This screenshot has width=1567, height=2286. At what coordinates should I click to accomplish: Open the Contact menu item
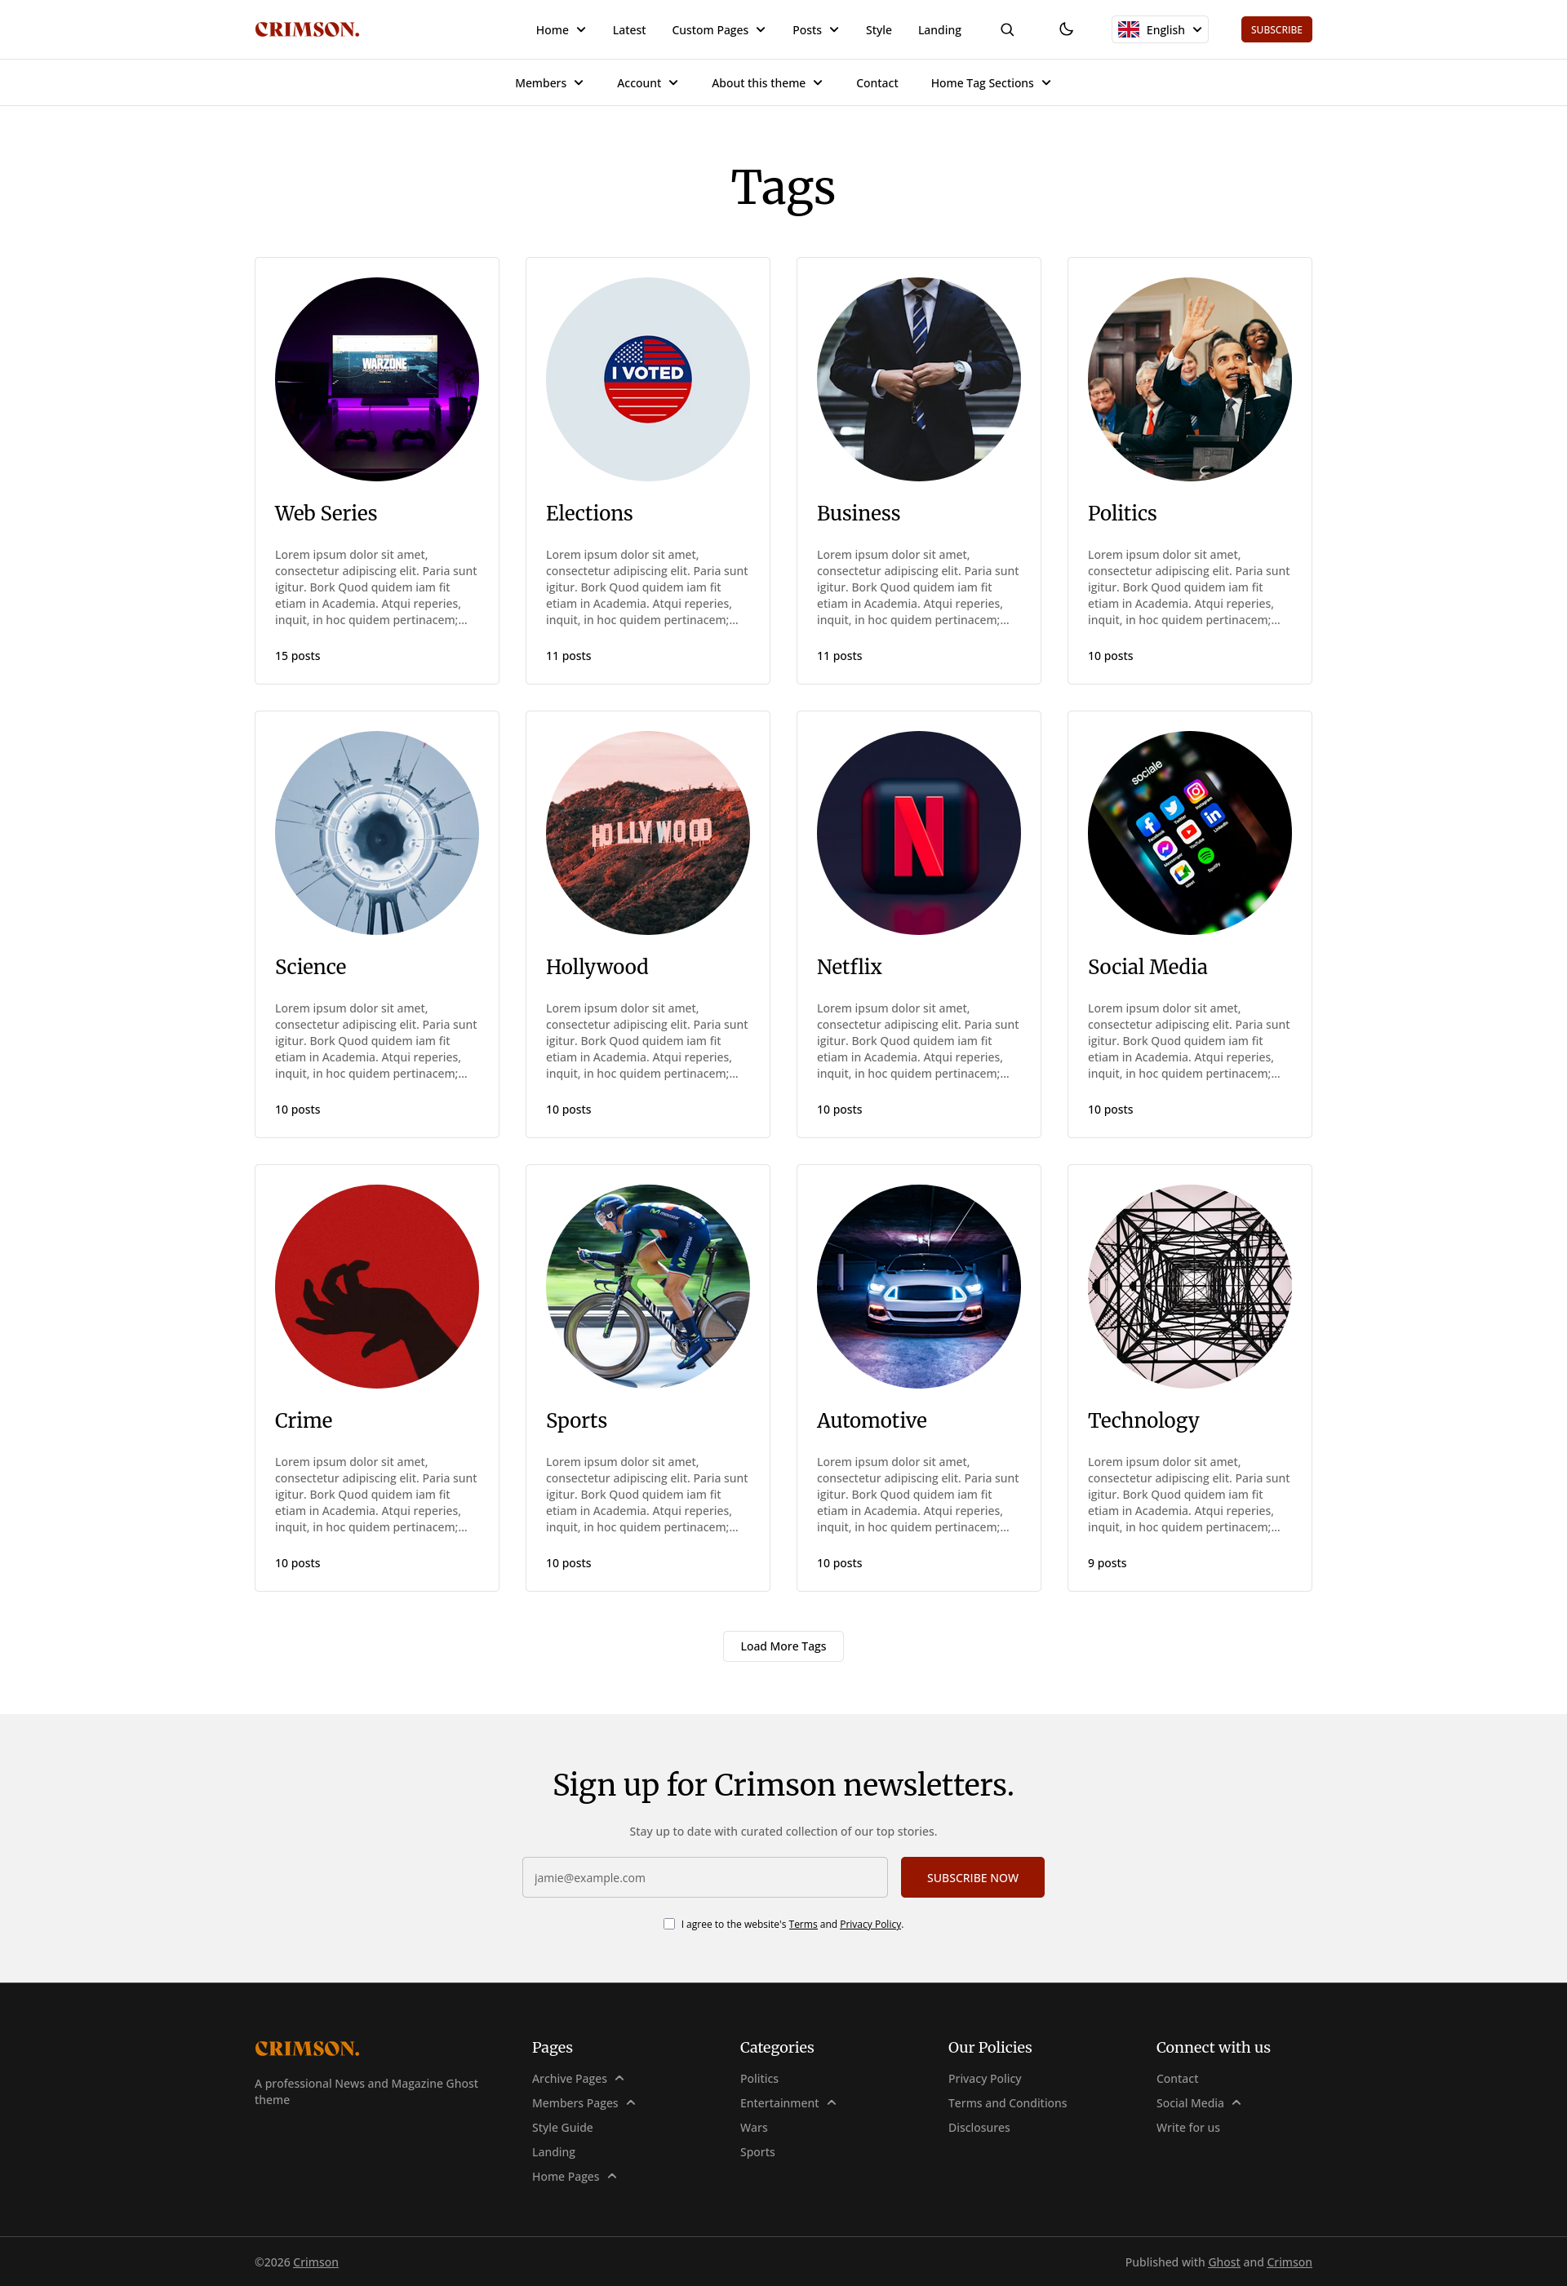pos(877,82)
